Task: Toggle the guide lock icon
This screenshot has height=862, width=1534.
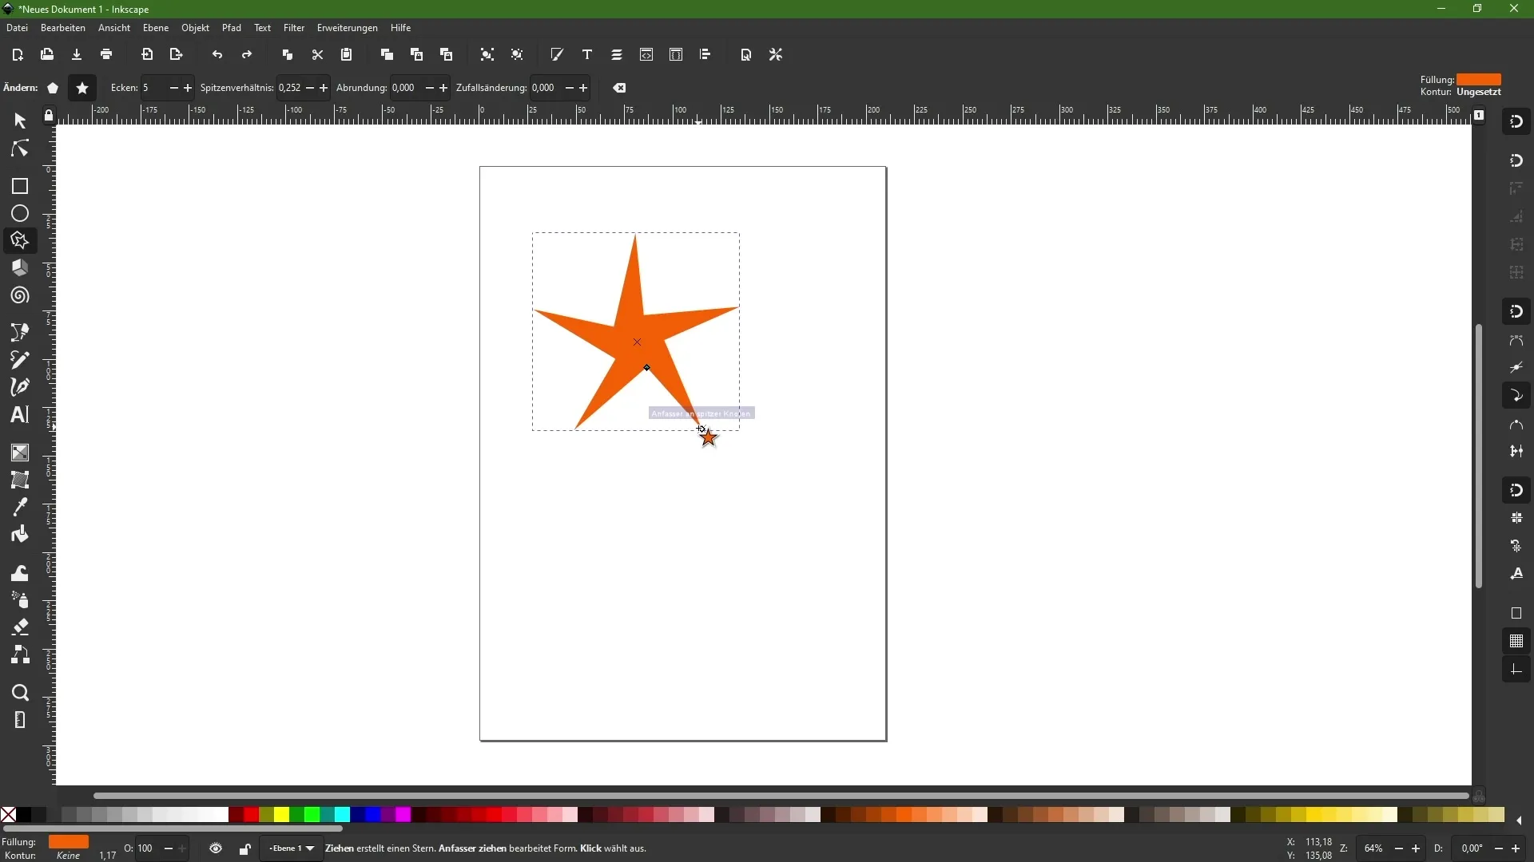Action: (x=49, y=117)
